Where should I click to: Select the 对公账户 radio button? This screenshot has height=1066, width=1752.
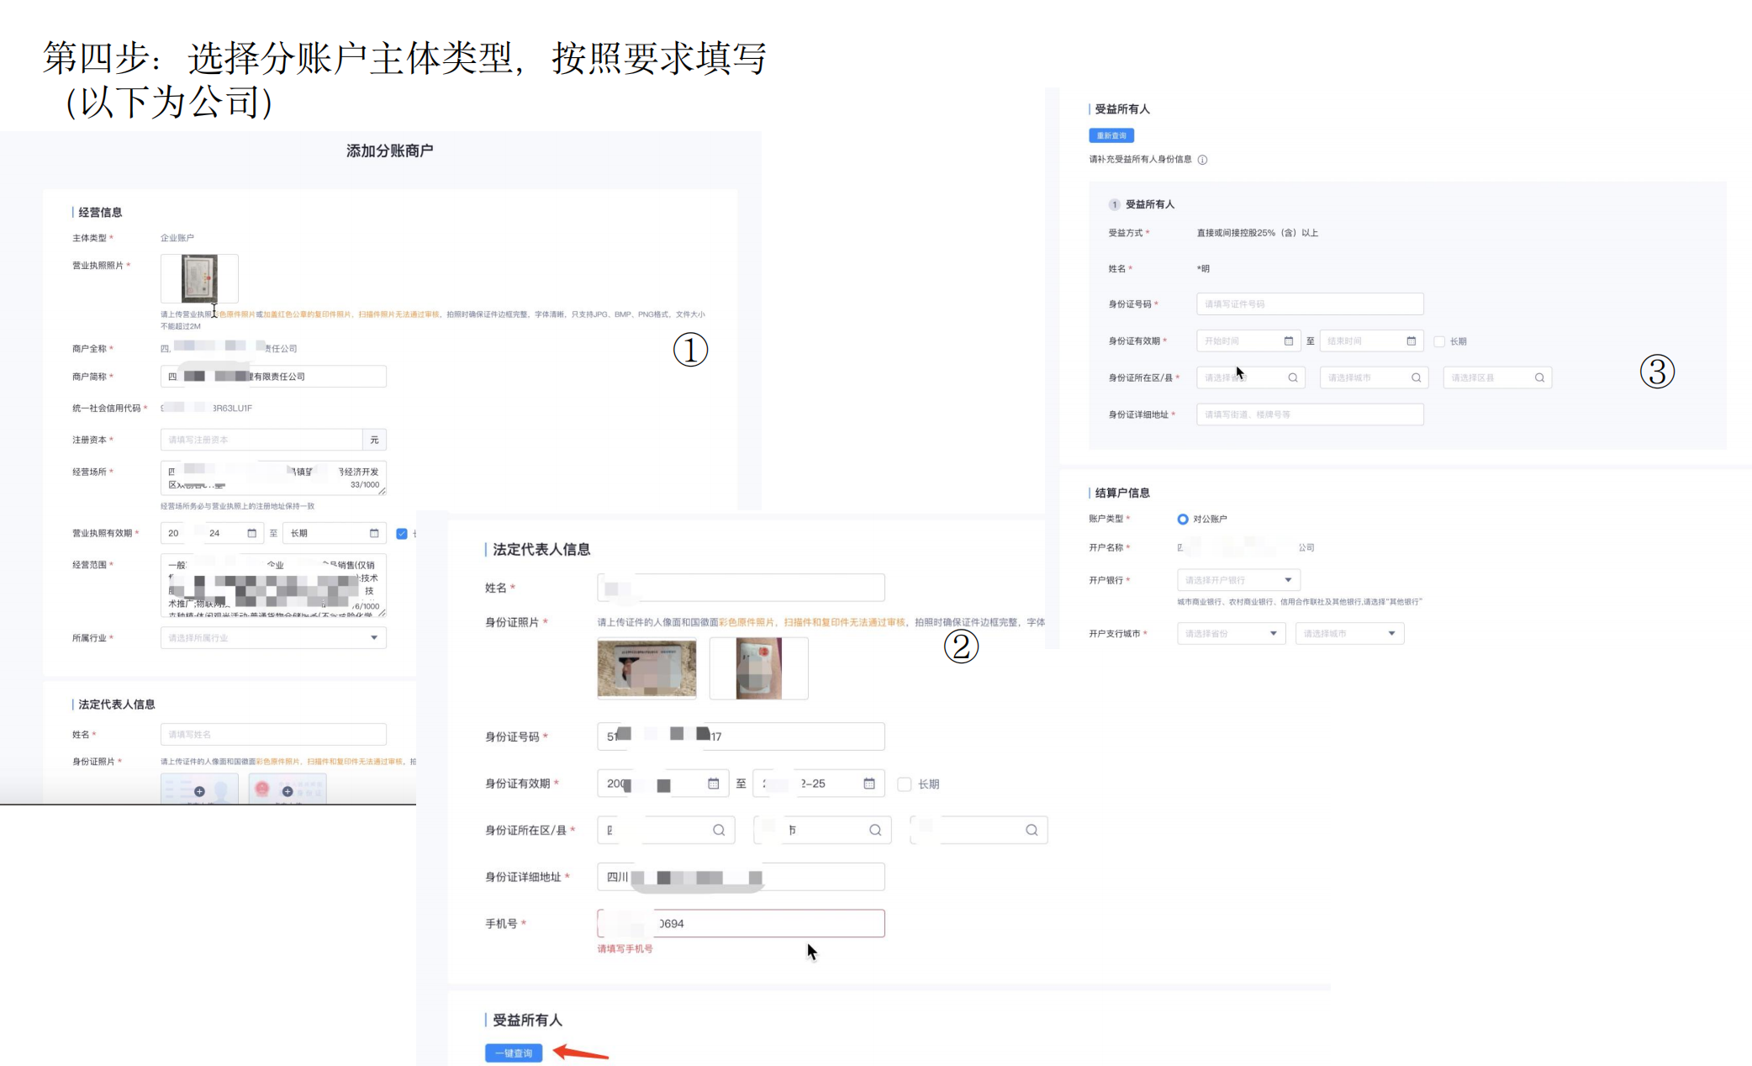coord(1183,520)
